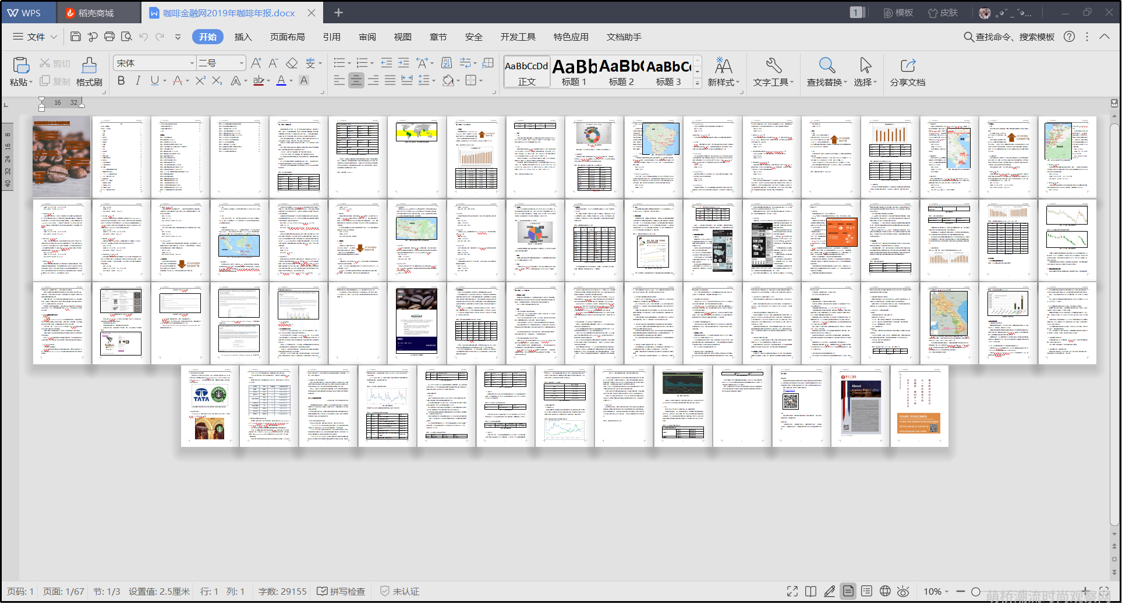Image resolution: width=1122 pixels, height=604 pixels.
Task: Switch to web layout globe icon
Action: tap(885, 591)
